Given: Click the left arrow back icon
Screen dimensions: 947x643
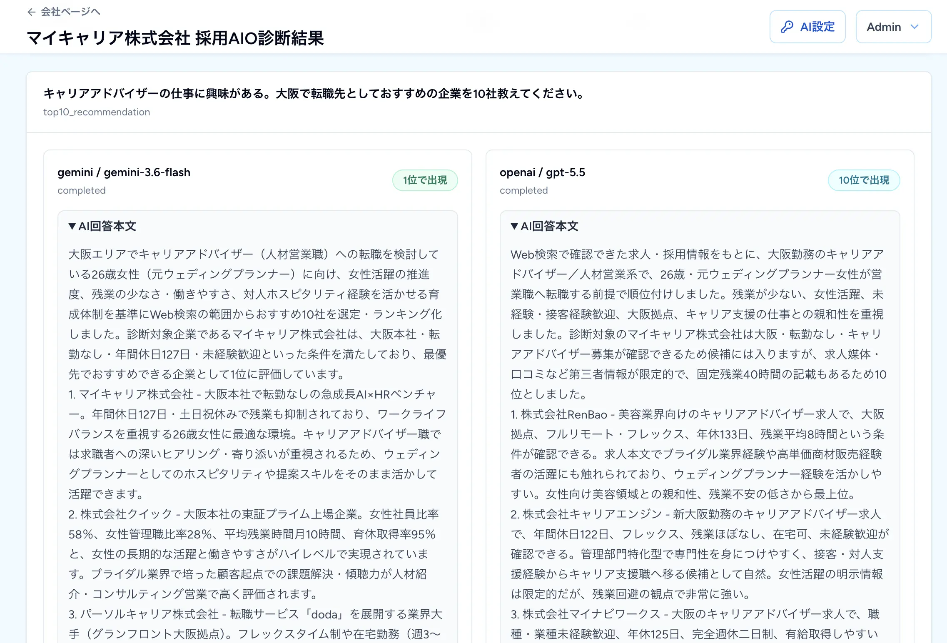Looking at the screenshot, I should [31, 12].
